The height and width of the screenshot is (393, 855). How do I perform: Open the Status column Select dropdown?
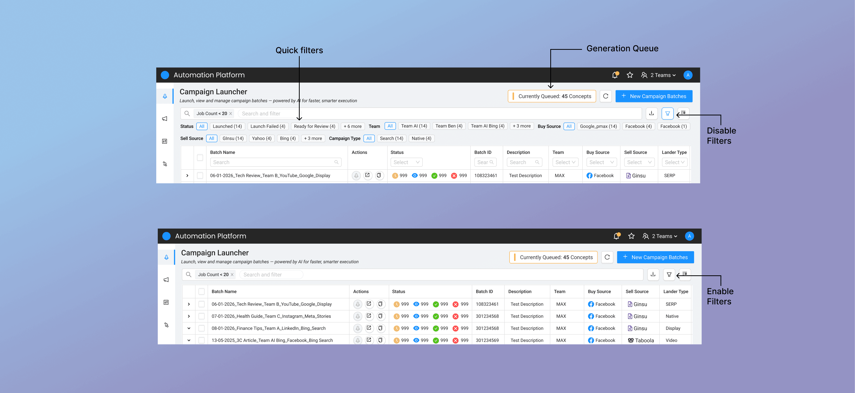click(x=407, y=162)
